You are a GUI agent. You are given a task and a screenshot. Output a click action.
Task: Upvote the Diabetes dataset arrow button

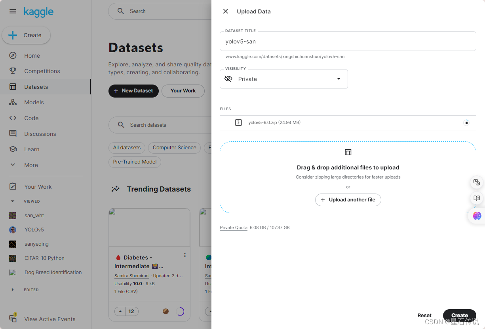coord(120,311)
